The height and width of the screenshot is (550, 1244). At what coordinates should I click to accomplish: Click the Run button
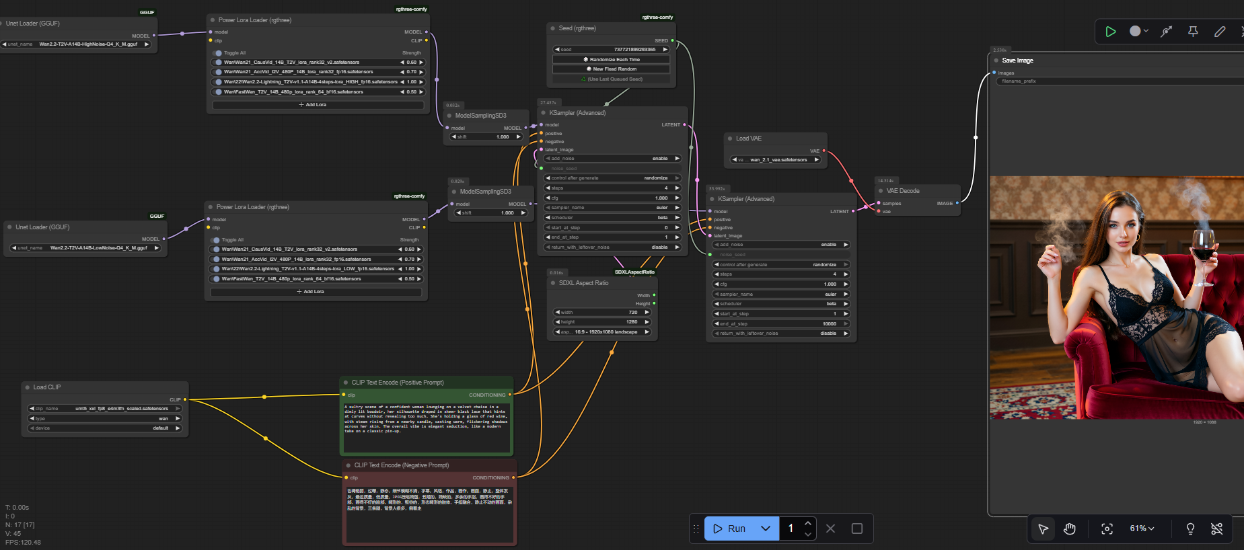(730, 528)
